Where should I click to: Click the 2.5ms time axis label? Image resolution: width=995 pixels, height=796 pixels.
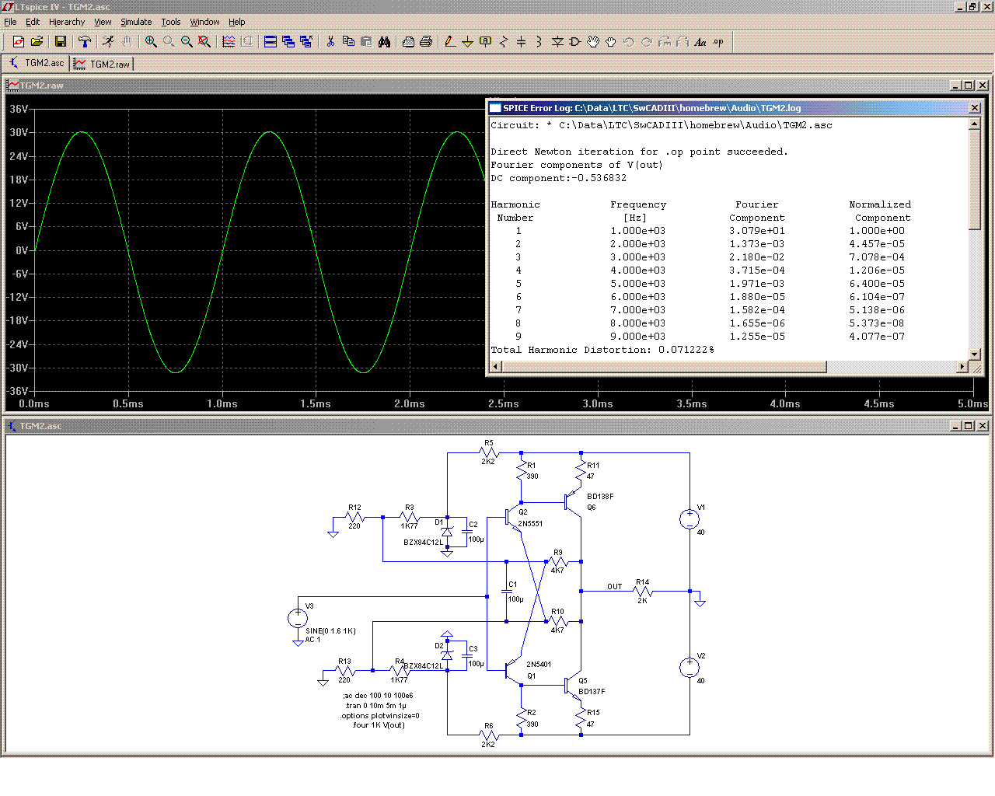pyautogui.click(x=504, y=403)
